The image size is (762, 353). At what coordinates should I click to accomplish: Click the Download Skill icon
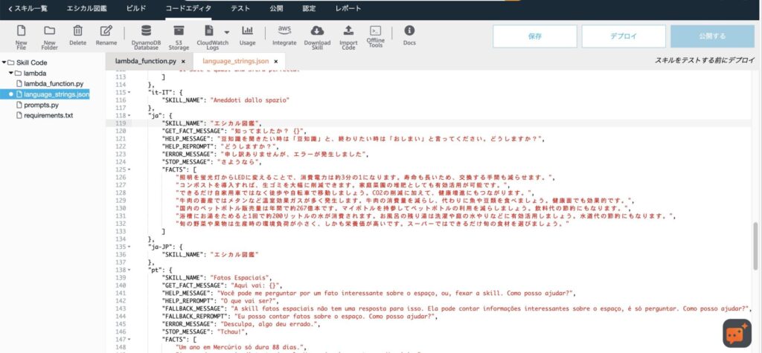point(317,31)
